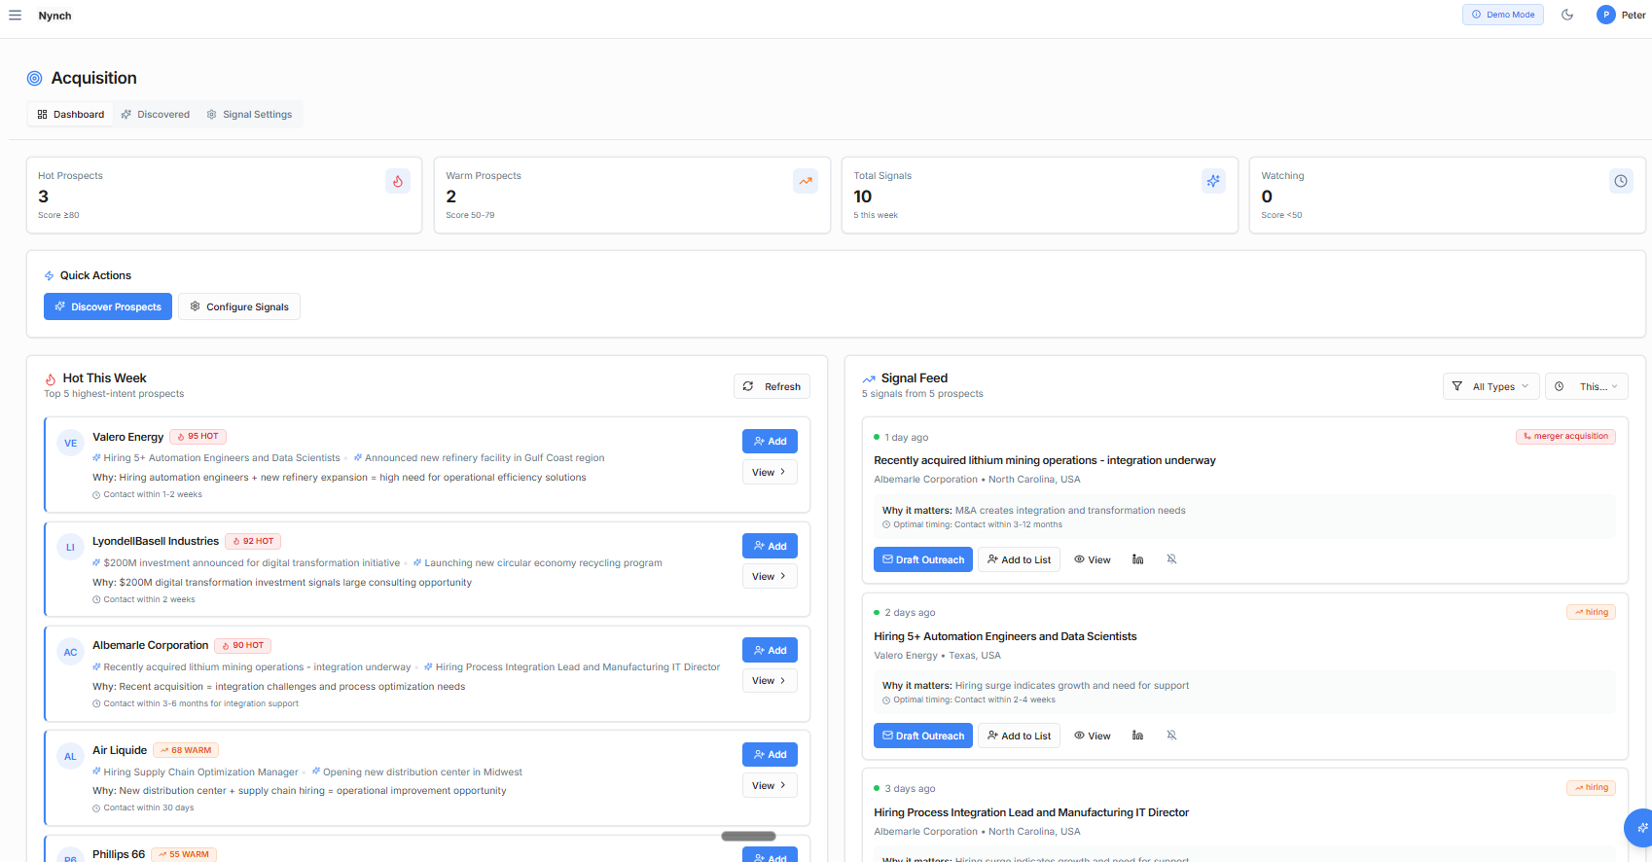Add LyondellBasell Industries prospect
Screen dimensions: 1652x862
(x=770, y=546)
